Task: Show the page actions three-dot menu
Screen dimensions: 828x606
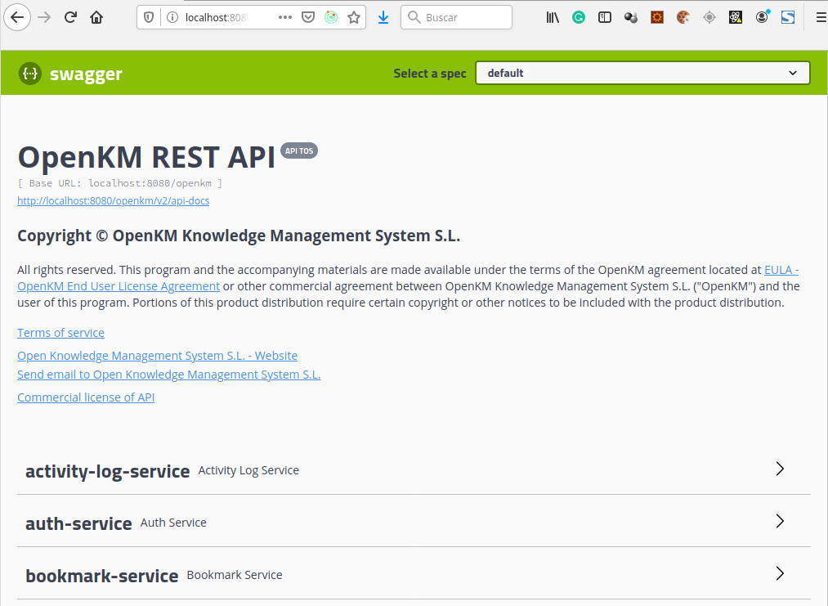Action: pos(285,17)
